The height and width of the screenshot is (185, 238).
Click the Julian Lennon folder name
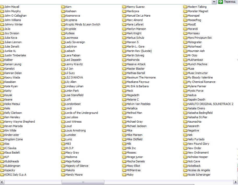point(13,42)
